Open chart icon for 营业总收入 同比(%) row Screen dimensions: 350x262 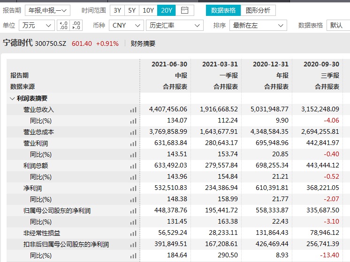coord(133,121)
